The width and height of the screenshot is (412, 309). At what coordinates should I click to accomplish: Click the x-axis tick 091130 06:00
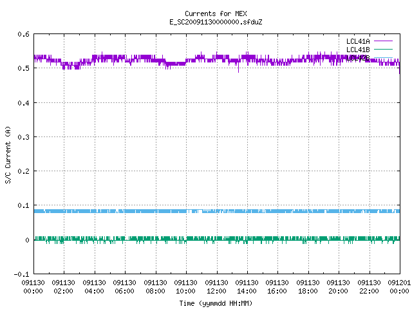tap(124, 287)
